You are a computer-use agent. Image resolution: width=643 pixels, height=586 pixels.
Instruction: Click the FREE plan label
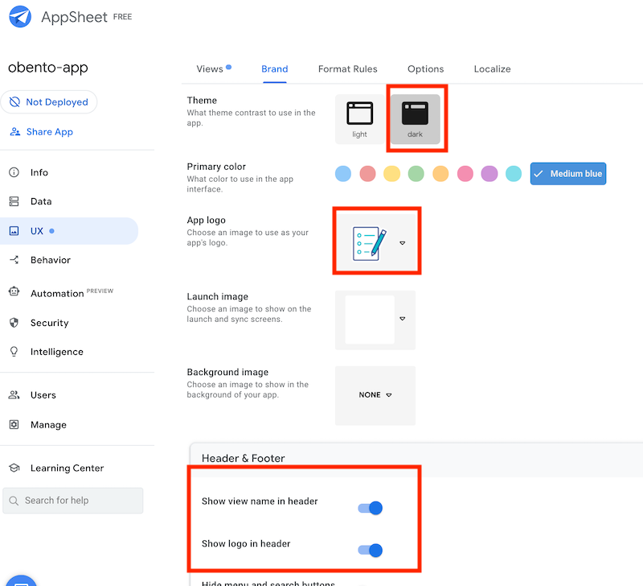(123, 17)
